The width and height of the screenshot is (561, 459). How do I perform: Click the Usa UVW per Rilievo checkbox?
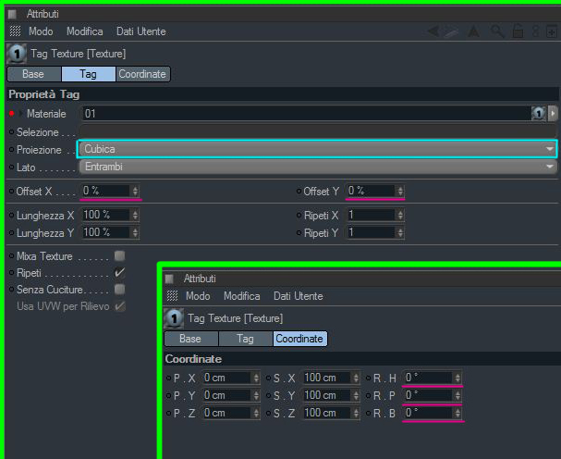click(x=119, y=306)
